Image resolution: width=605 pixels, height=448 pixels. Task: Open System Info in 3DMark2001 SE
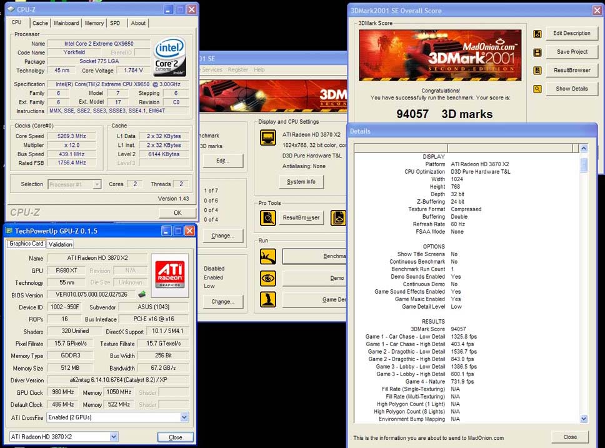[301, 182]
